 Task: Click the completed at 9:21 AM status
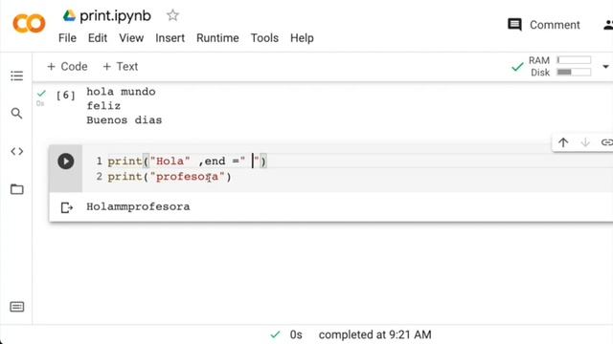coord(375,334)
